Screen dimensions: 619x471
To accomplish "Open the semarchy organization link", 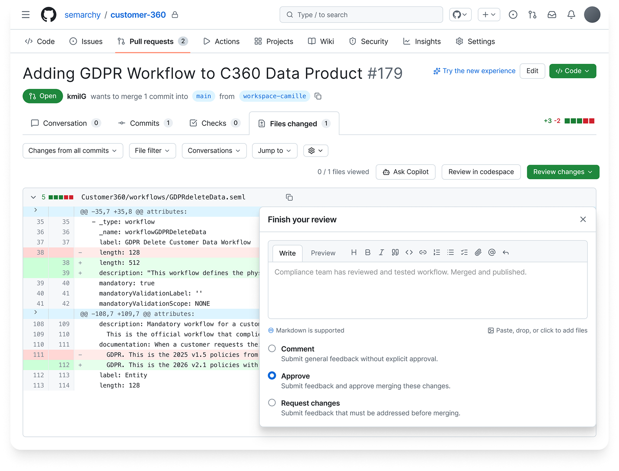I will coord(83,15).
